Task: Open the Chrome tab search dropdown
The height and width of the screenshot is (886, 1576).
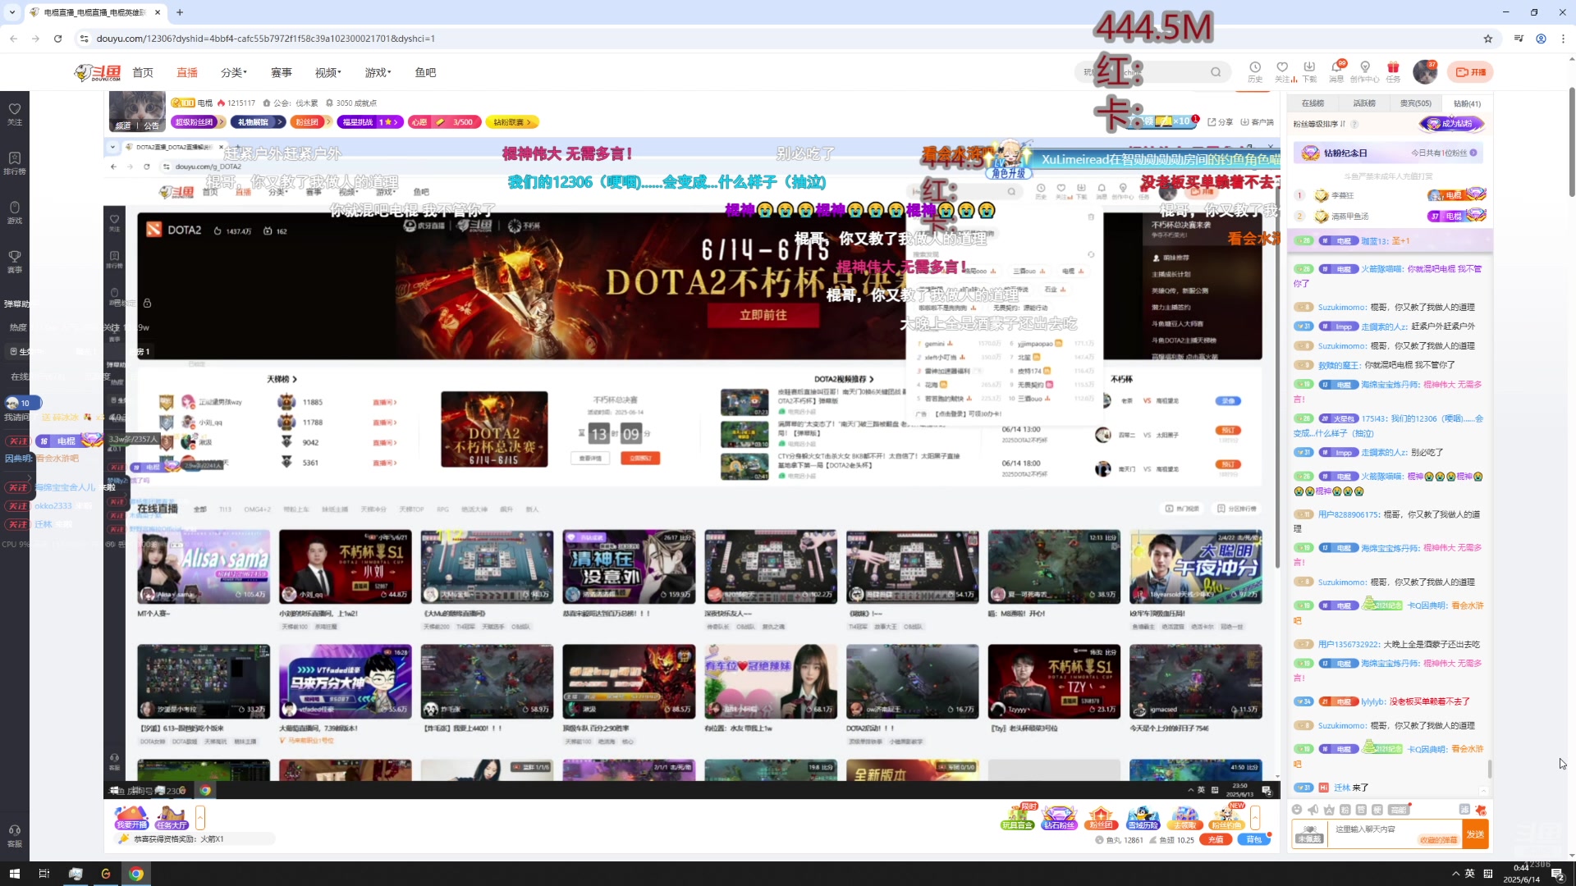Action: point(12,12)
